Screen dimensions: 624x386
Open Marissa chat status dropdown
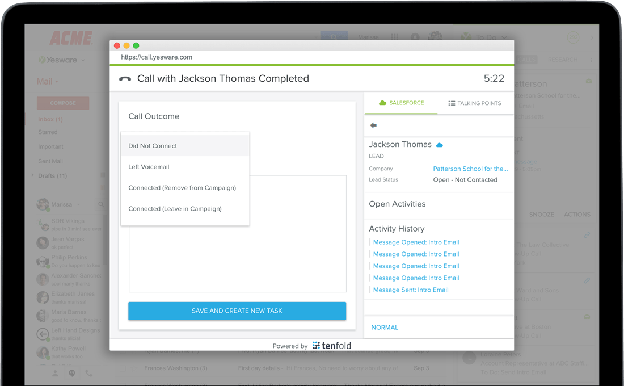[78, 204]
